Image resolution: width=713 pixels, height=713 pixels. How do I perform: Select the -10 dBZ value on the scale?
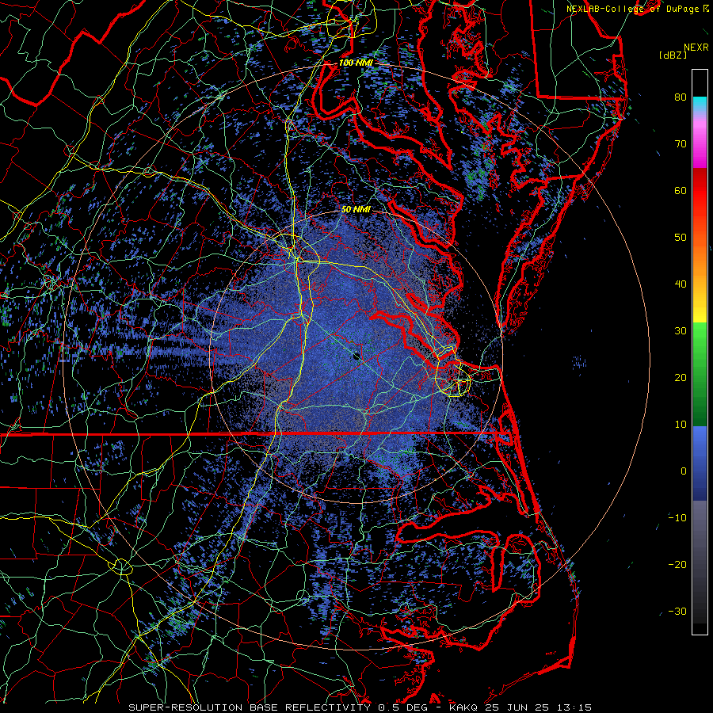click(677, 518)
